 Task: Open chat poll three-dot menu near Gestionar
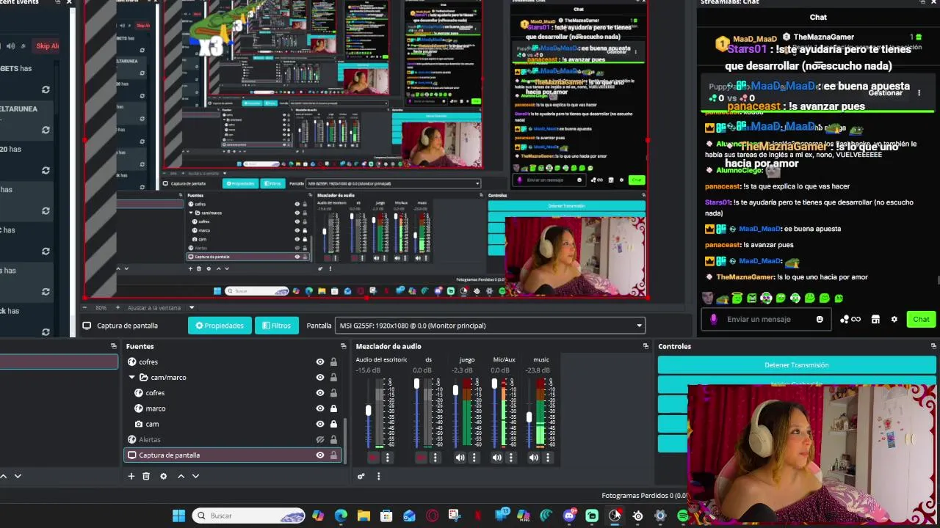pos(919,93)
